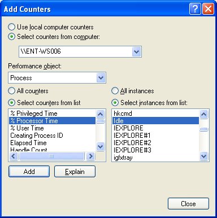Click the Explain button
217x218 pixels.
pyautogui.click(x=75, y=172)
